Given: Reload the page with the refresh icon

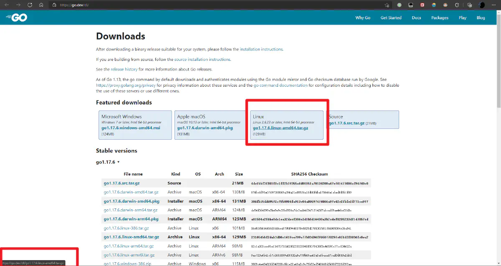Looking at the screenshot, I should 30,5.
